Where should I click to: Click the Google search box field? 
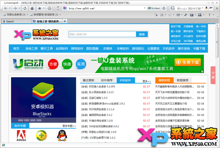(x=188, y=8)
